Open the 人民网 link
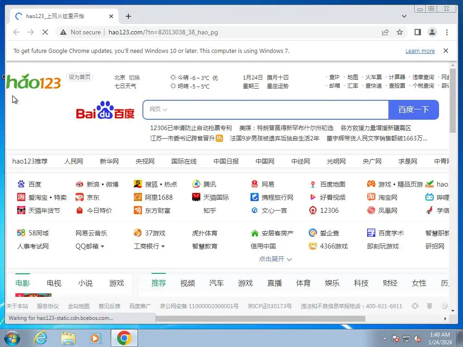This screenshot has height=347, width=463. point(74,161)
